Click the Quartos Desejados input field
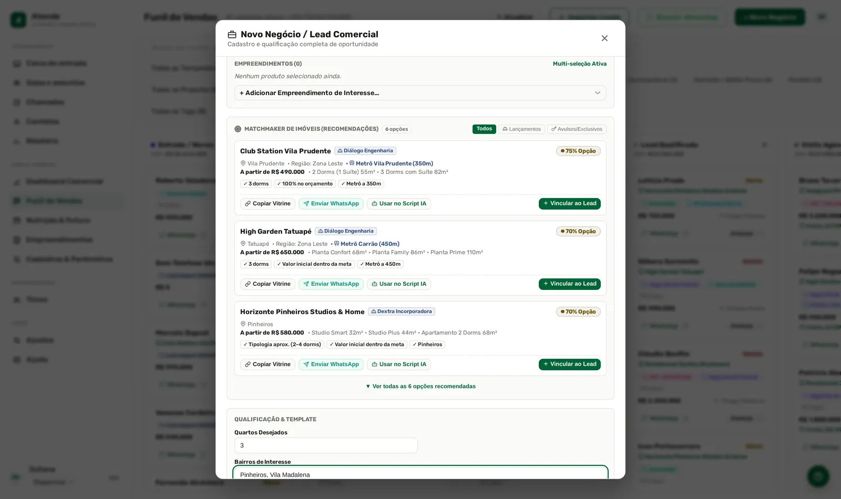Viewport: 841px width, 499px height. [326, 445]
